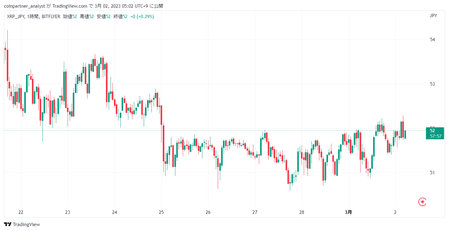Click the 51 price axis label
Viewport: 449px width, 231px height.
(432, 172)
